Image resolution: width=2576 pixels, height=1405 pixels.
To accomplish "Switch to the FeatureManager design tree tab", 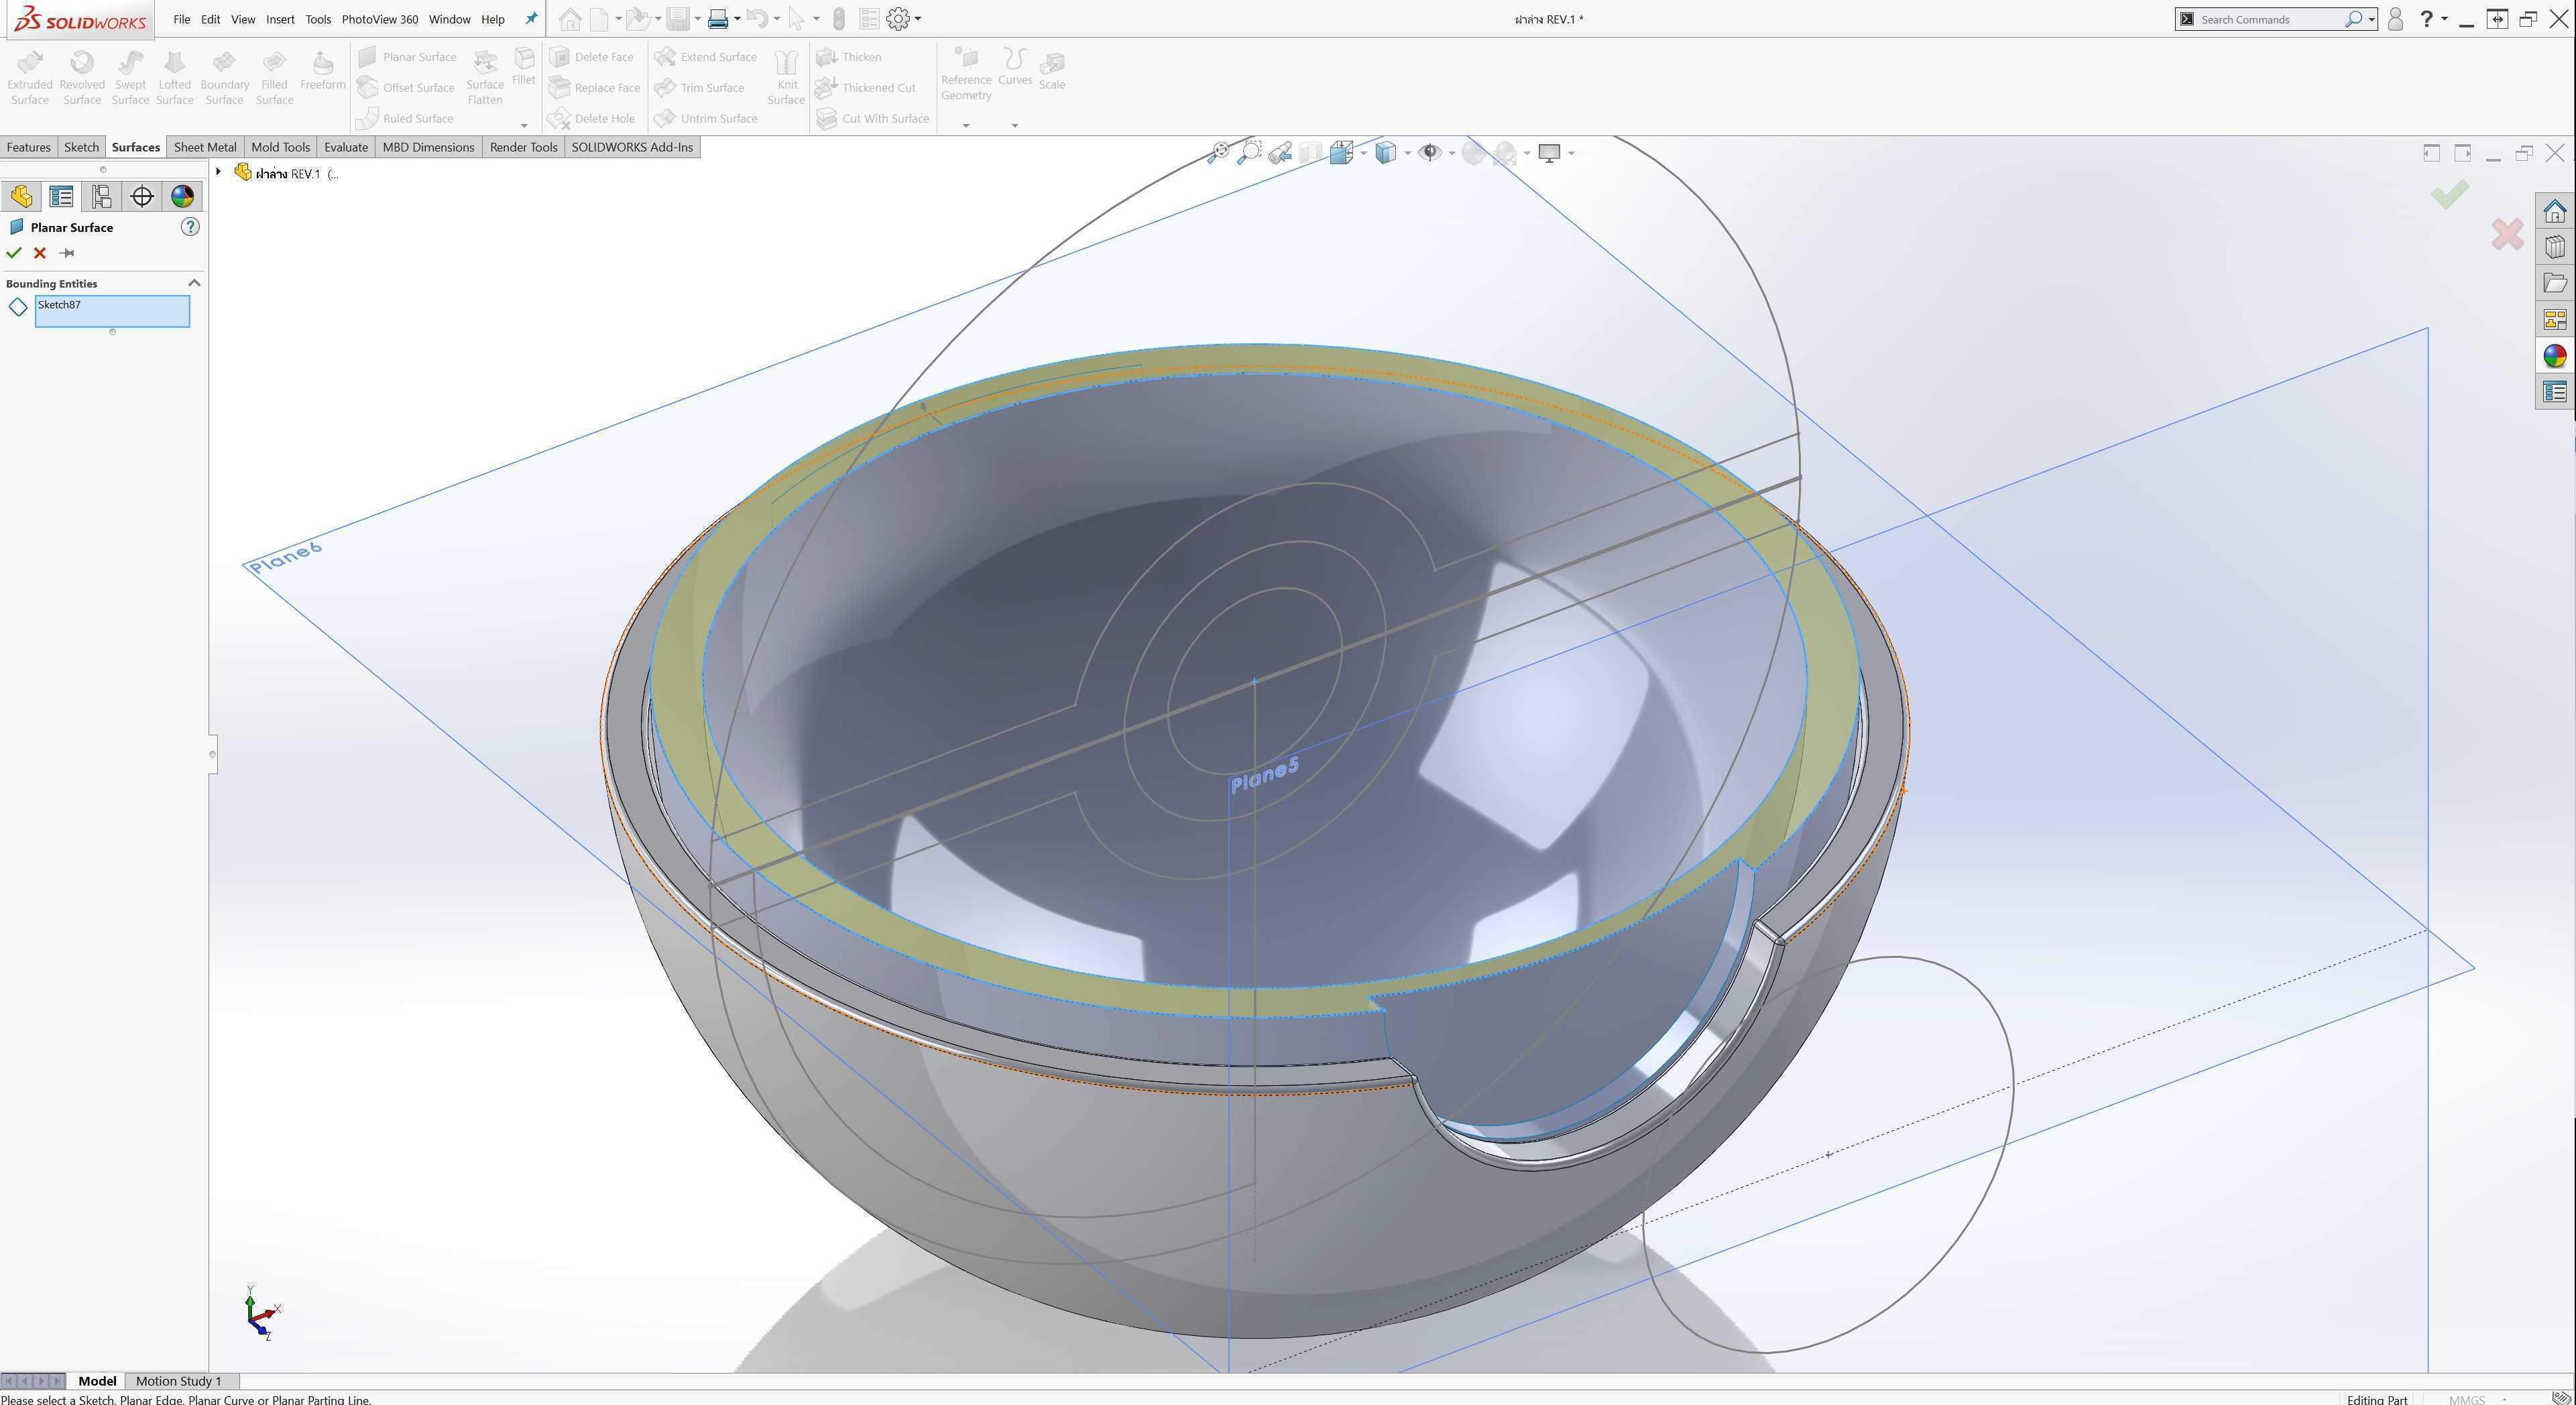I will pyautogui.click(x=21, y=196).
